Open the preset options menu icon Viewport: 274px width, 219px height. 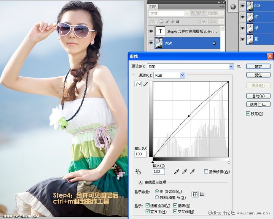pos(239,66)
